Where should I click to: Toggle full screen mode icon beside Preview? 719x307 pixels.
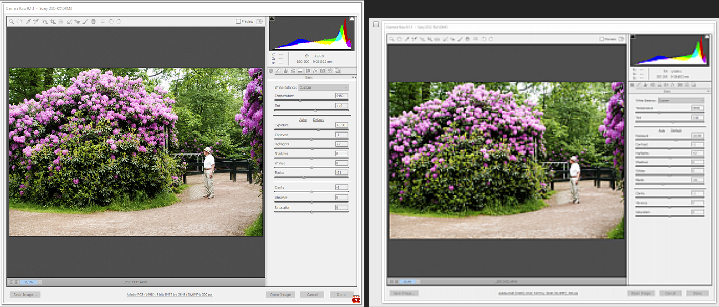pyautogui.click(x=260, y=21)
